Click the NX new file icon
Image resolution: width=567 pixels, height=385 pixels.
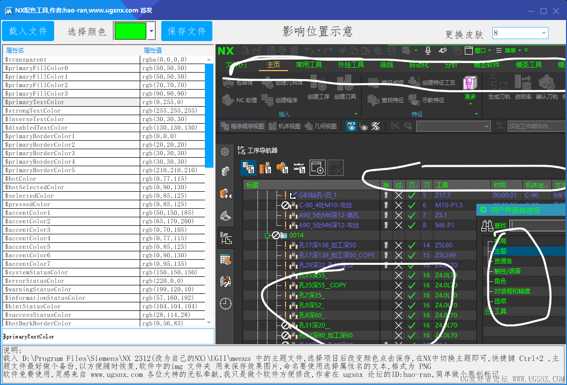(x=246, y=51)
